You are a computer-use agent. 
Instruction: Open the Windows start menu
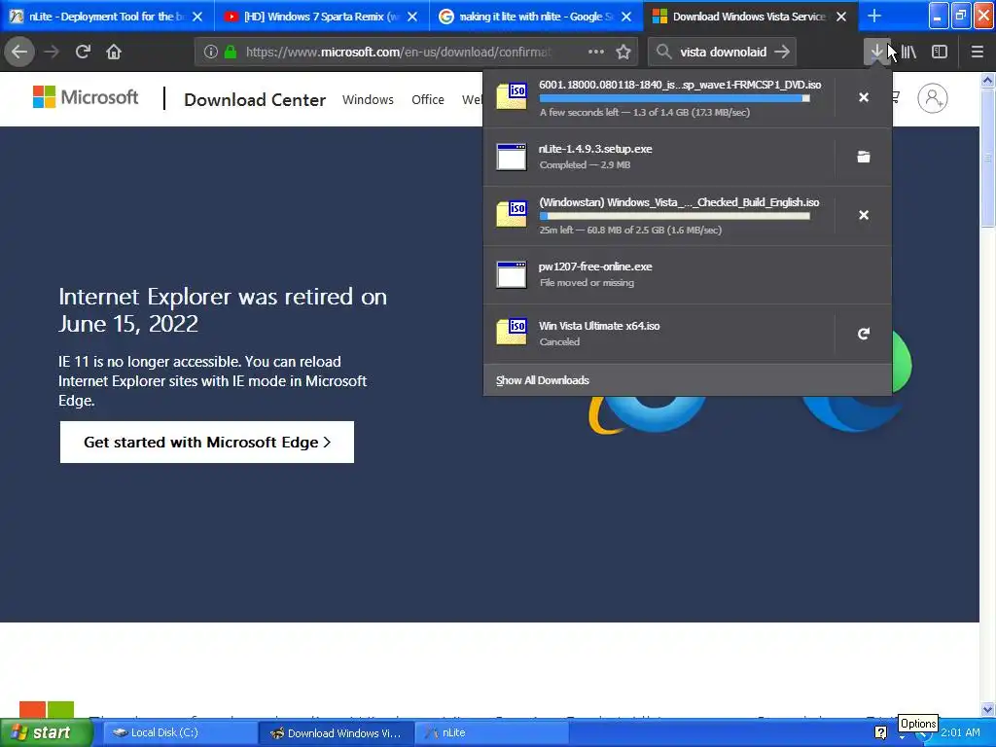[x=46, y=732]
